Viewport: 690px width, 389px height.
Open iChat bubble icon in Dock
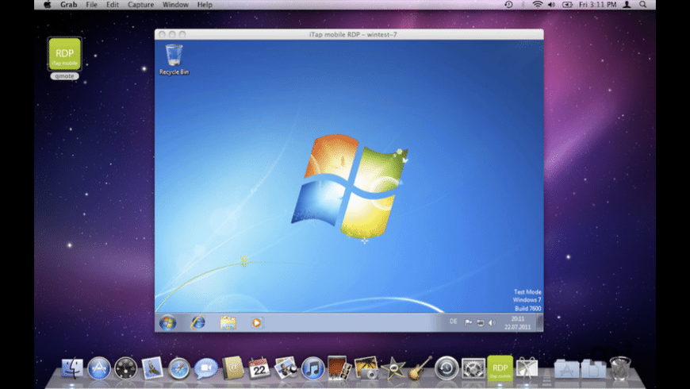tap(205, 368)
